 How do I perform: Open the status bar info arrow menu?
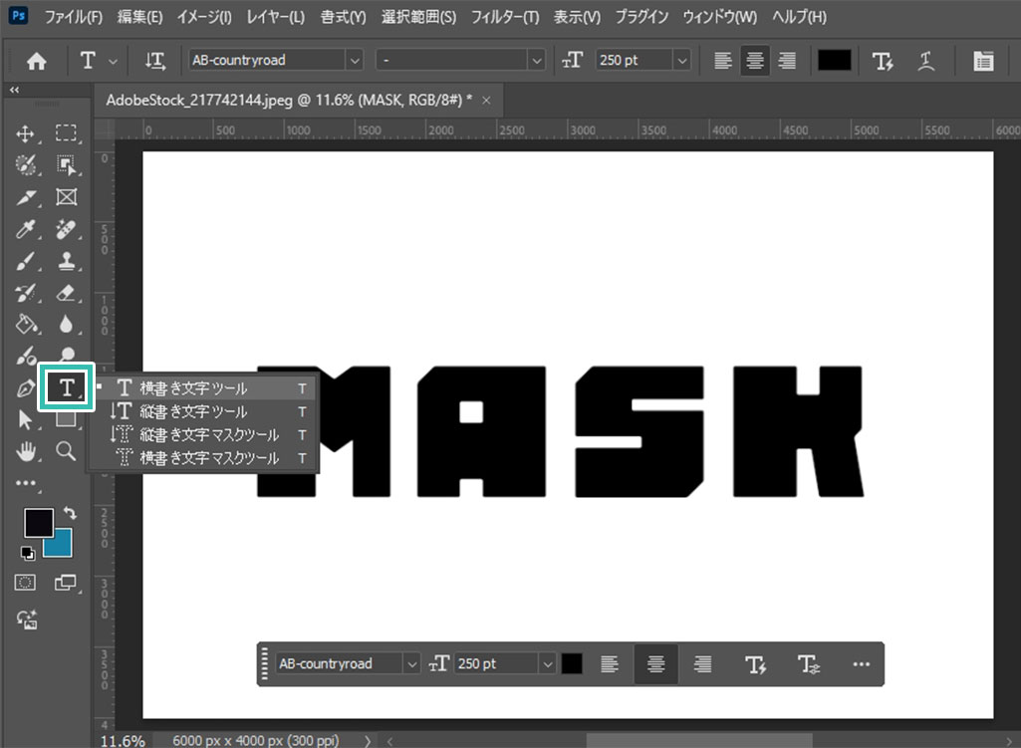[x=368, y=741]
